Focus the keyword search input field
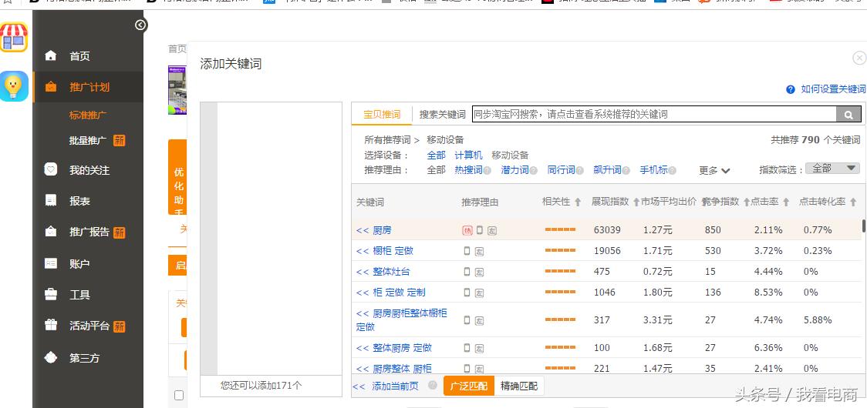867x408 pixels. click(x=653, y=114)
